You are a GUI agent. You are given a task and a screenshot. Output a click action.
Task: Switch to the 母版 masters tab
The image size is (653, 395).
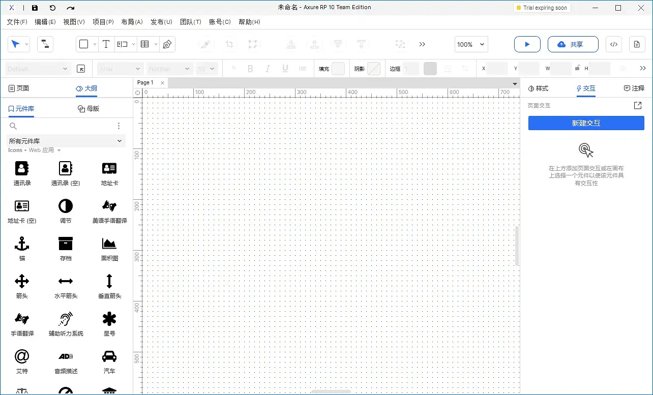88,108
